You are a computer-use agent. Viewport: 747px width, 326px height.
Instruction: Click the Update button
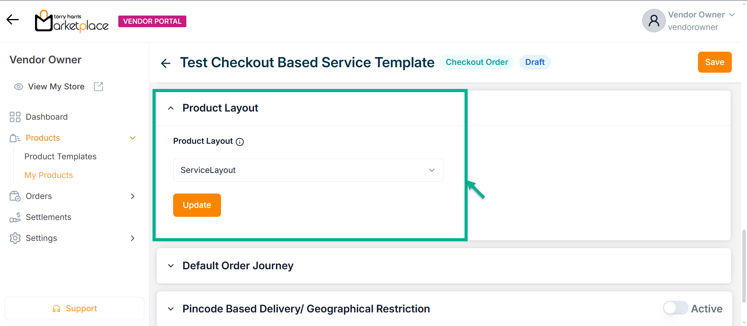(197, 205)
